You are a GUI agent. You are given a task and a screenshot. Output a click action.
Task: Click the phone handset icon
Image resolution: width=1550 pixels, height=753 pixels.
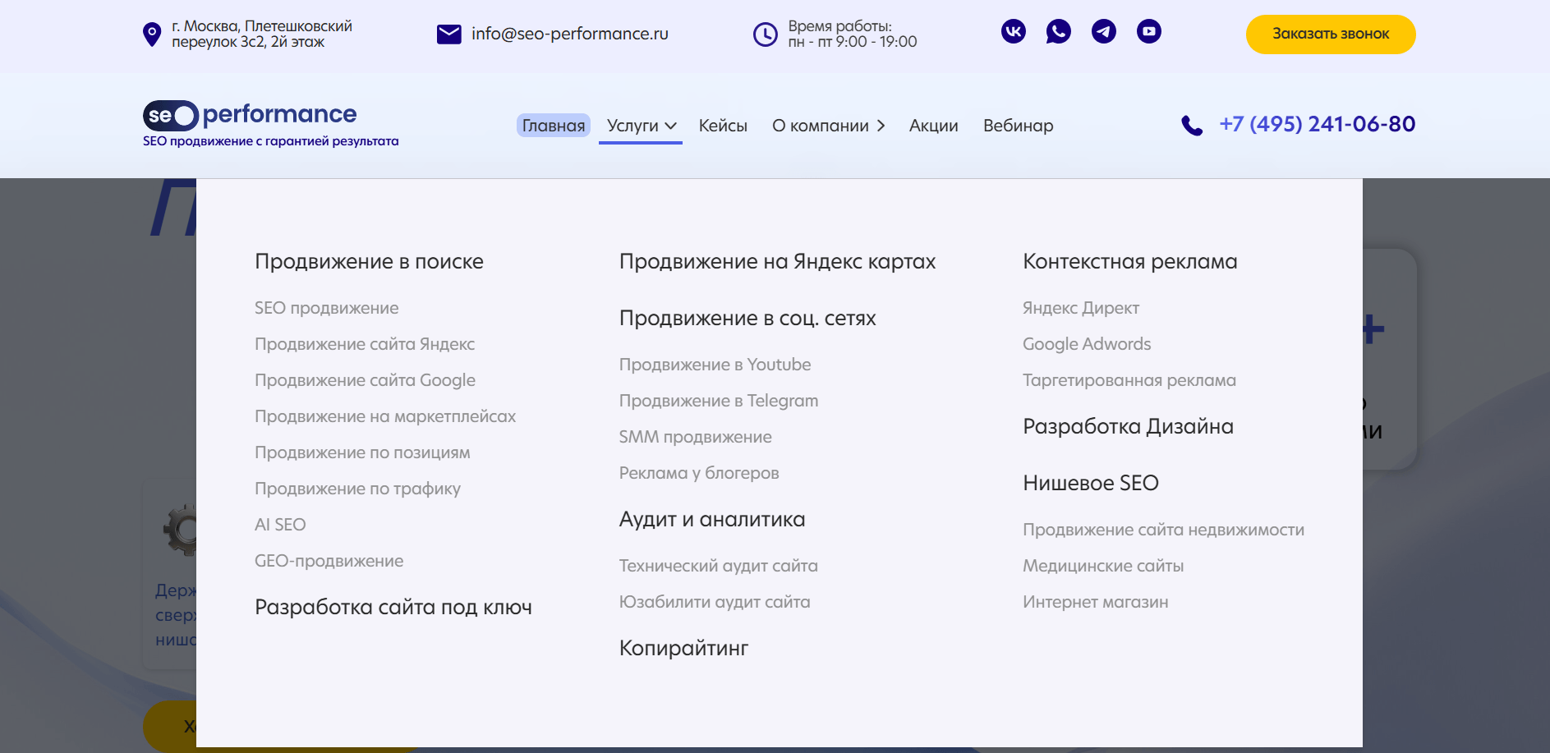pyautogui.click(x=1192, y=126)
